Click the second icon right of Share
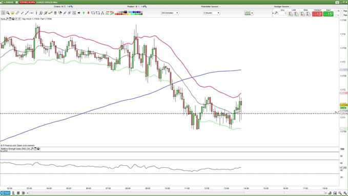Viewport: 348px width, 196px height. (x=18, y=193)
